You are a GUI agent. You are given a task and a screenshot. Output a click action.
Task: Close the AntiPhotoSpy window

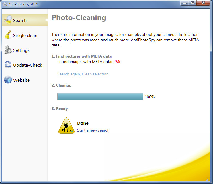[203, 3]
